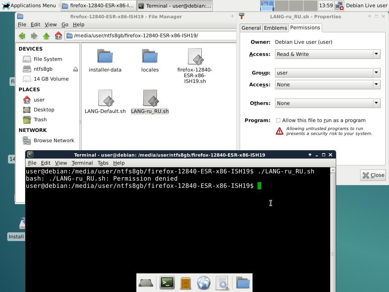This screenshot has width=389, height=292.
Task: Open the locales folder icon
Action: (x=150, y=56)
